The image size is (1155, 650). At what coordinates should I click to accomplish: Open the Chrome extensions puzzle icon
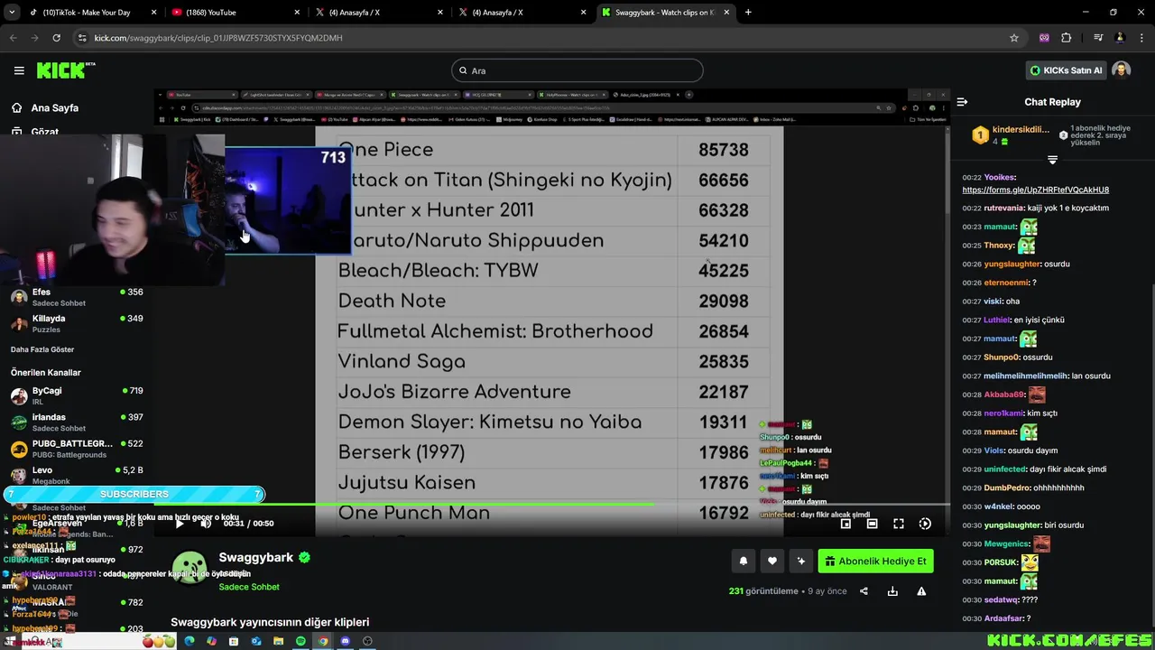1067,38
